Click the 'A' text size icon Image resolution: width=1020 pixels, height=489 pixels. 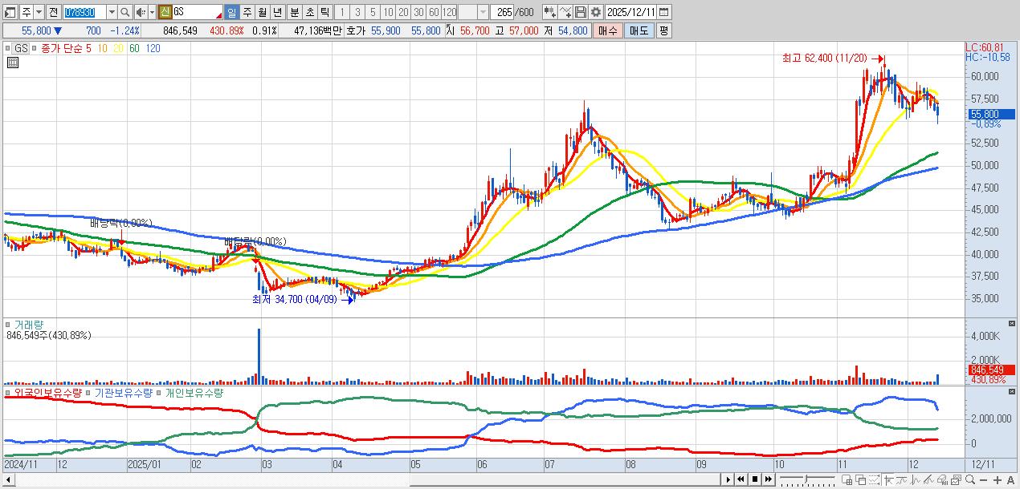[1010, 479]
